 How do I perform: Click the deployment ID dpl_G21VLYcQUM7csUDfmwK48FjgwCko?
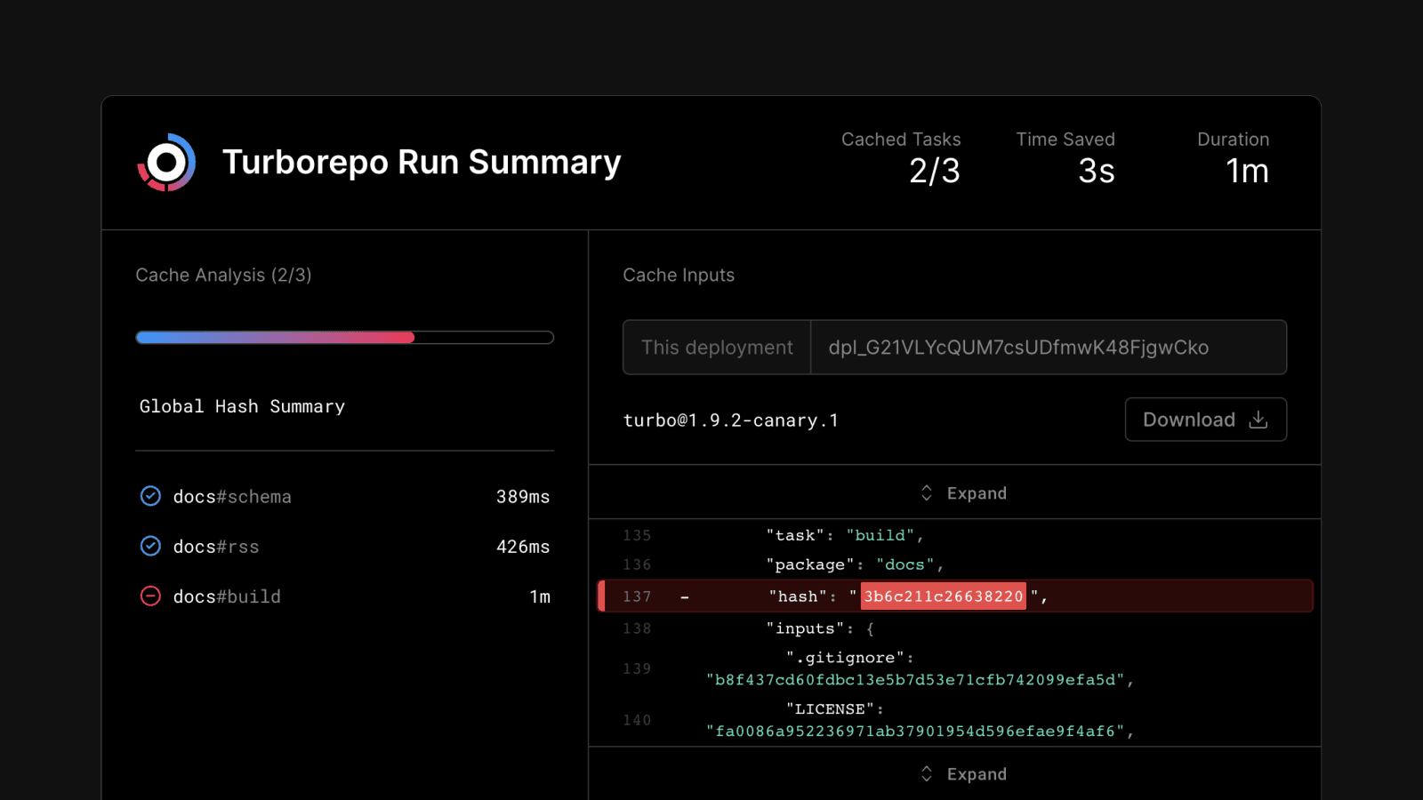(x=1018, y=348)
